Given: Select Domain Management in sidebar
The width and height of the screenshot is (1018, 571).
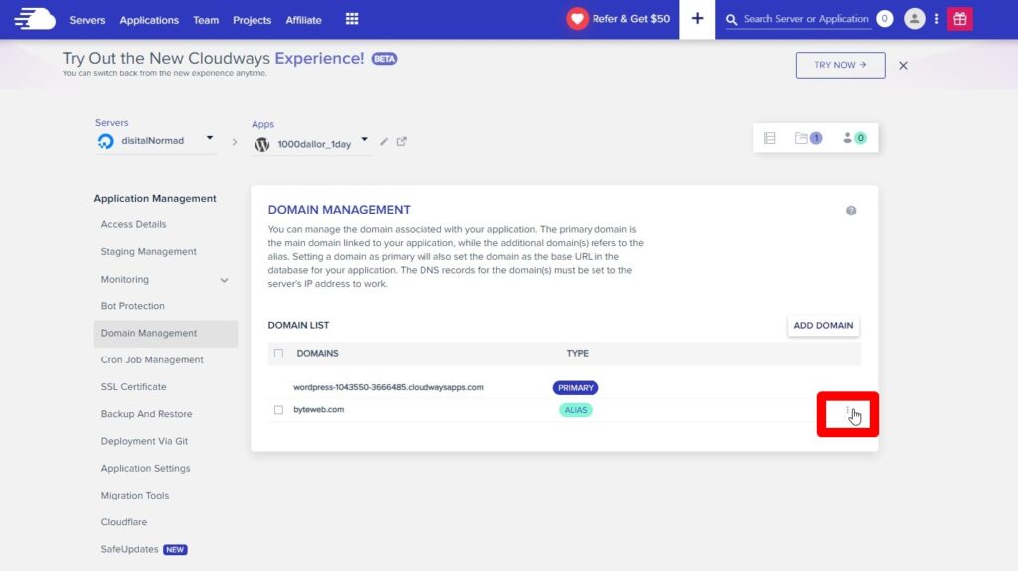Looking at the screenshot, I should coord(166,333).
